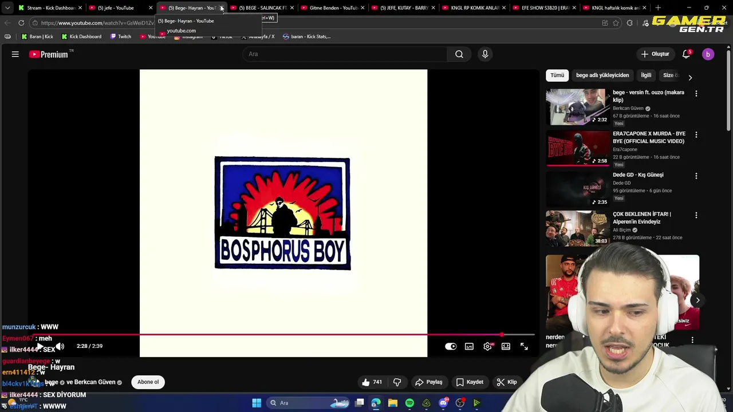
Task: Enter fullscreen on the video player
Action: (524, 346)
